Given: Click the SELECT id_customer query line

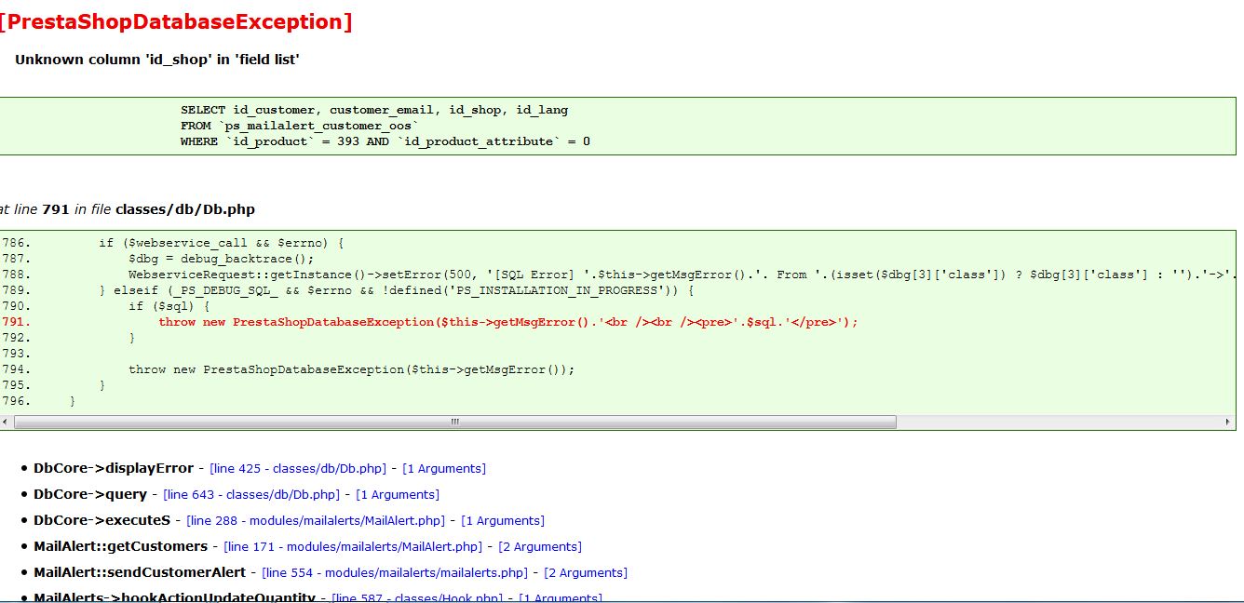Looking at the screenshot, I should pos(374,110).
